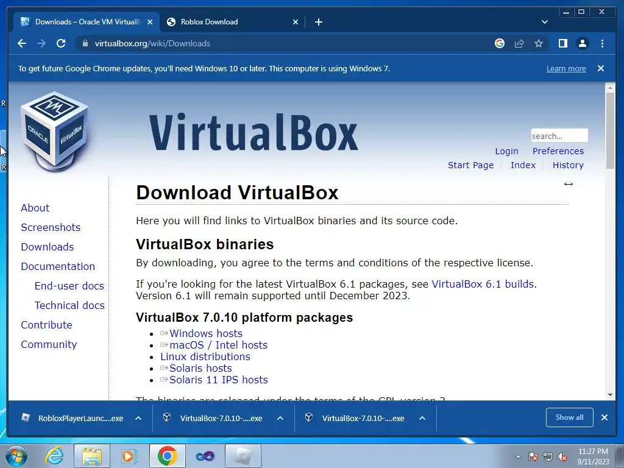624x468 pixels.
Task: Dismiss the Windows 7 update notice
Action: pyautogui.click(x=601, y=68)
